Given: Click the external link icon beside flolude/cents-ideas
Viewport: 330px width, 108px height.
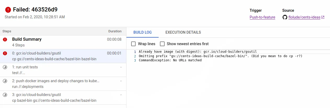Looking at the screenshot, I should [323, 17].
